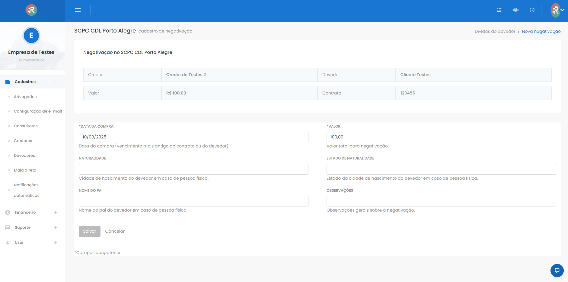568x282 pixels.
Task: Expand the User menu section
Action: point(56,243)
